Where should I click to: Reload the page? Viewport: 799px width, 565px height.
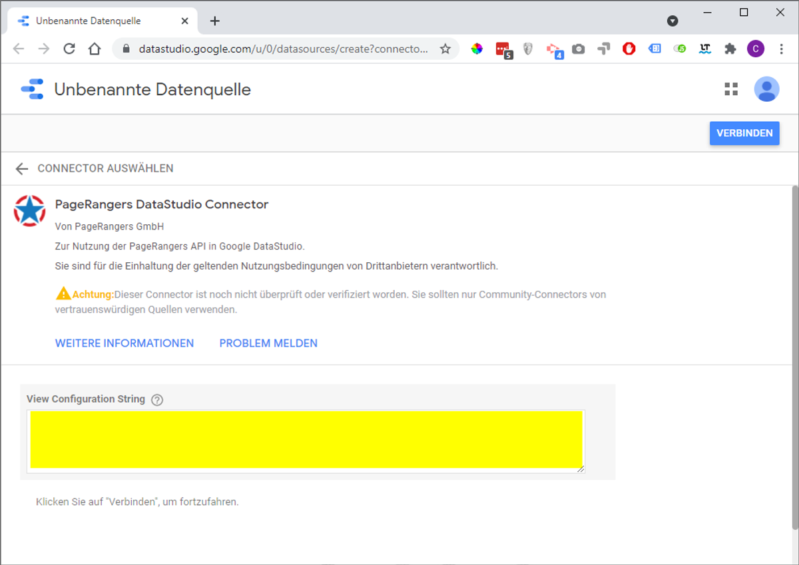tap(69, 49)
